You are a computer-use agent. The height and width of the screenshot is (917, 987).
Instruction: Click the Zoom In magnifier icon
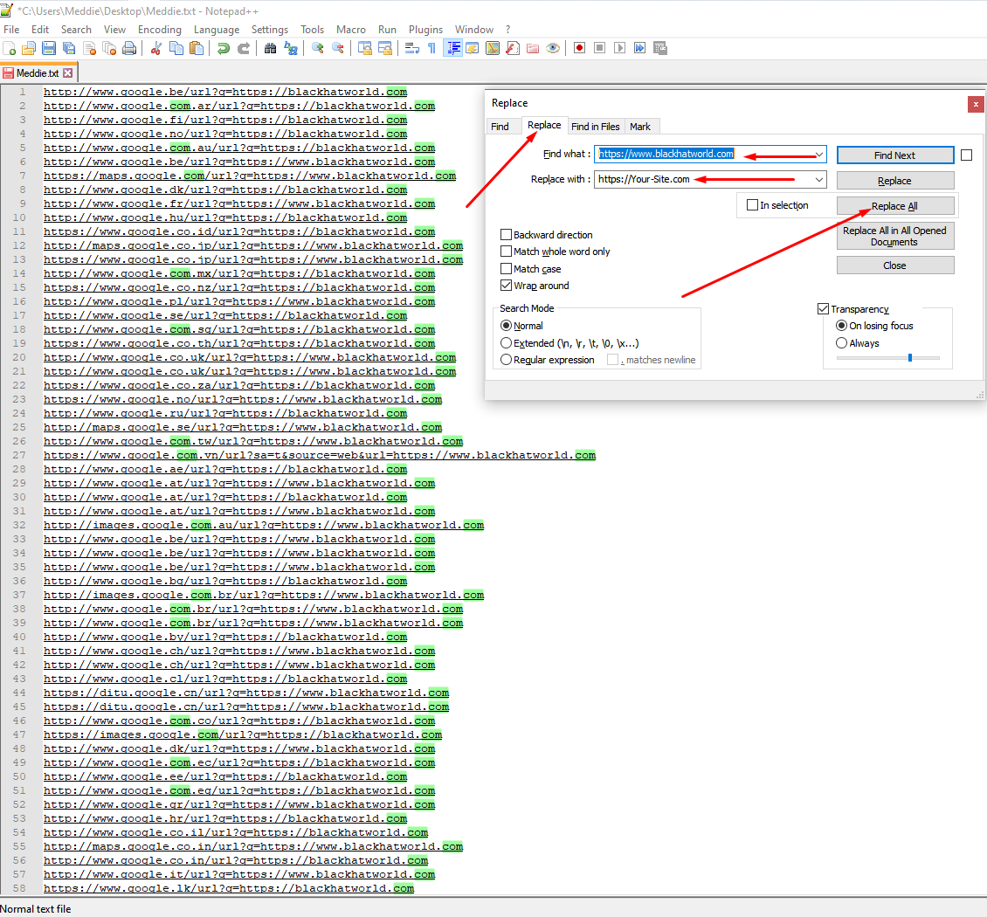[317, 48]
